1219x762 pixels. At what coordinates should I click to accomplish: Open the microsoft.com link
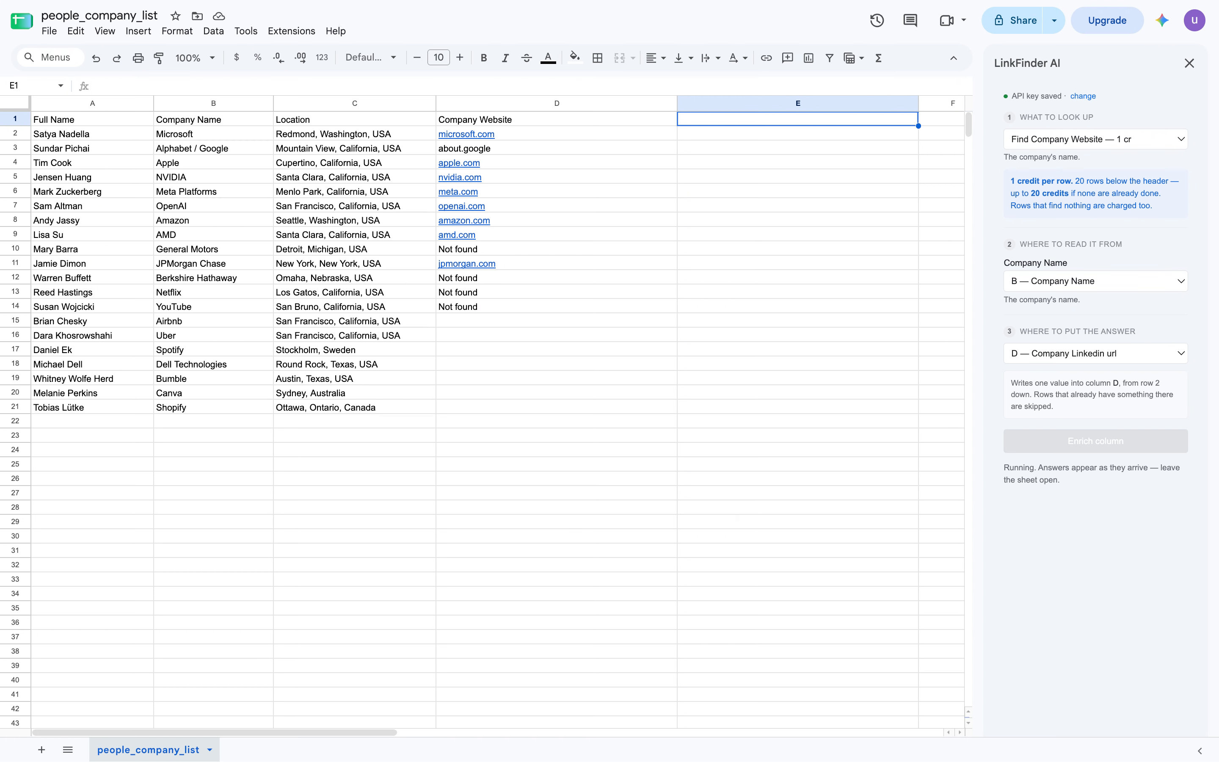click(466, 134)
